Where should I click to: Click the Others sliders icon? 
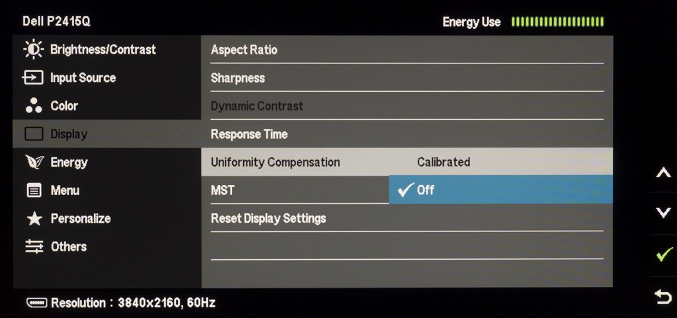click(x=33, y=247)
